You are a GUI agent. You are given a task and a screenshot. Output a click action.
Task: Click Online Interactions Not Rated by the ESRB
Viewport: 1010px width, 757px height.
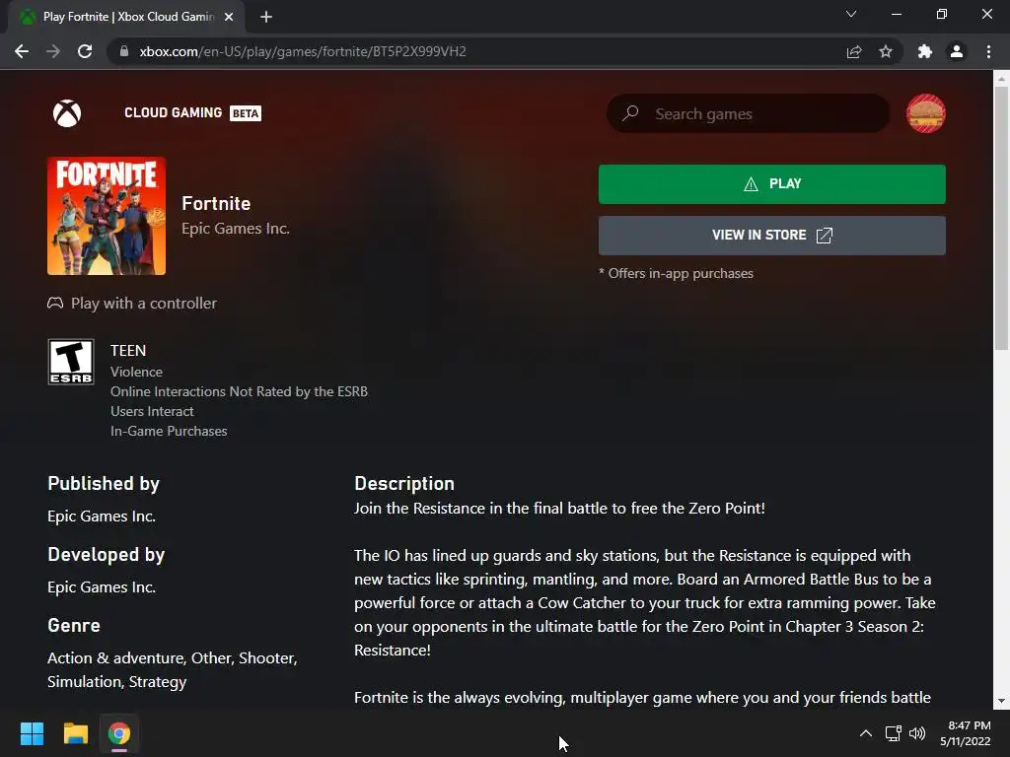coord(239,391)
